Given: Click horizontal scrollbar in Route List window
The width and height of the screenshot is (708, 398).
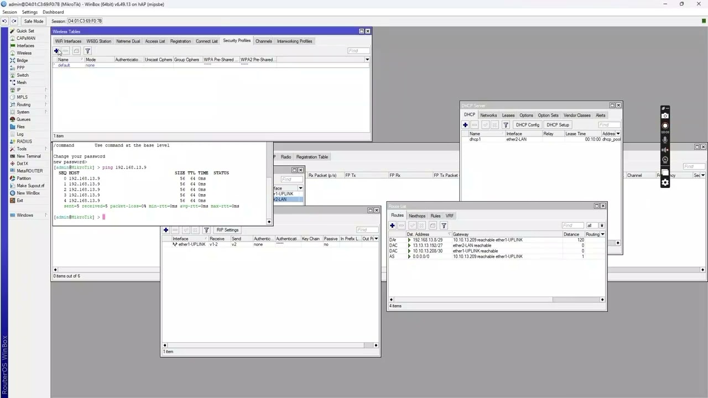Looking at the screenshot, I should pos(496,300).
